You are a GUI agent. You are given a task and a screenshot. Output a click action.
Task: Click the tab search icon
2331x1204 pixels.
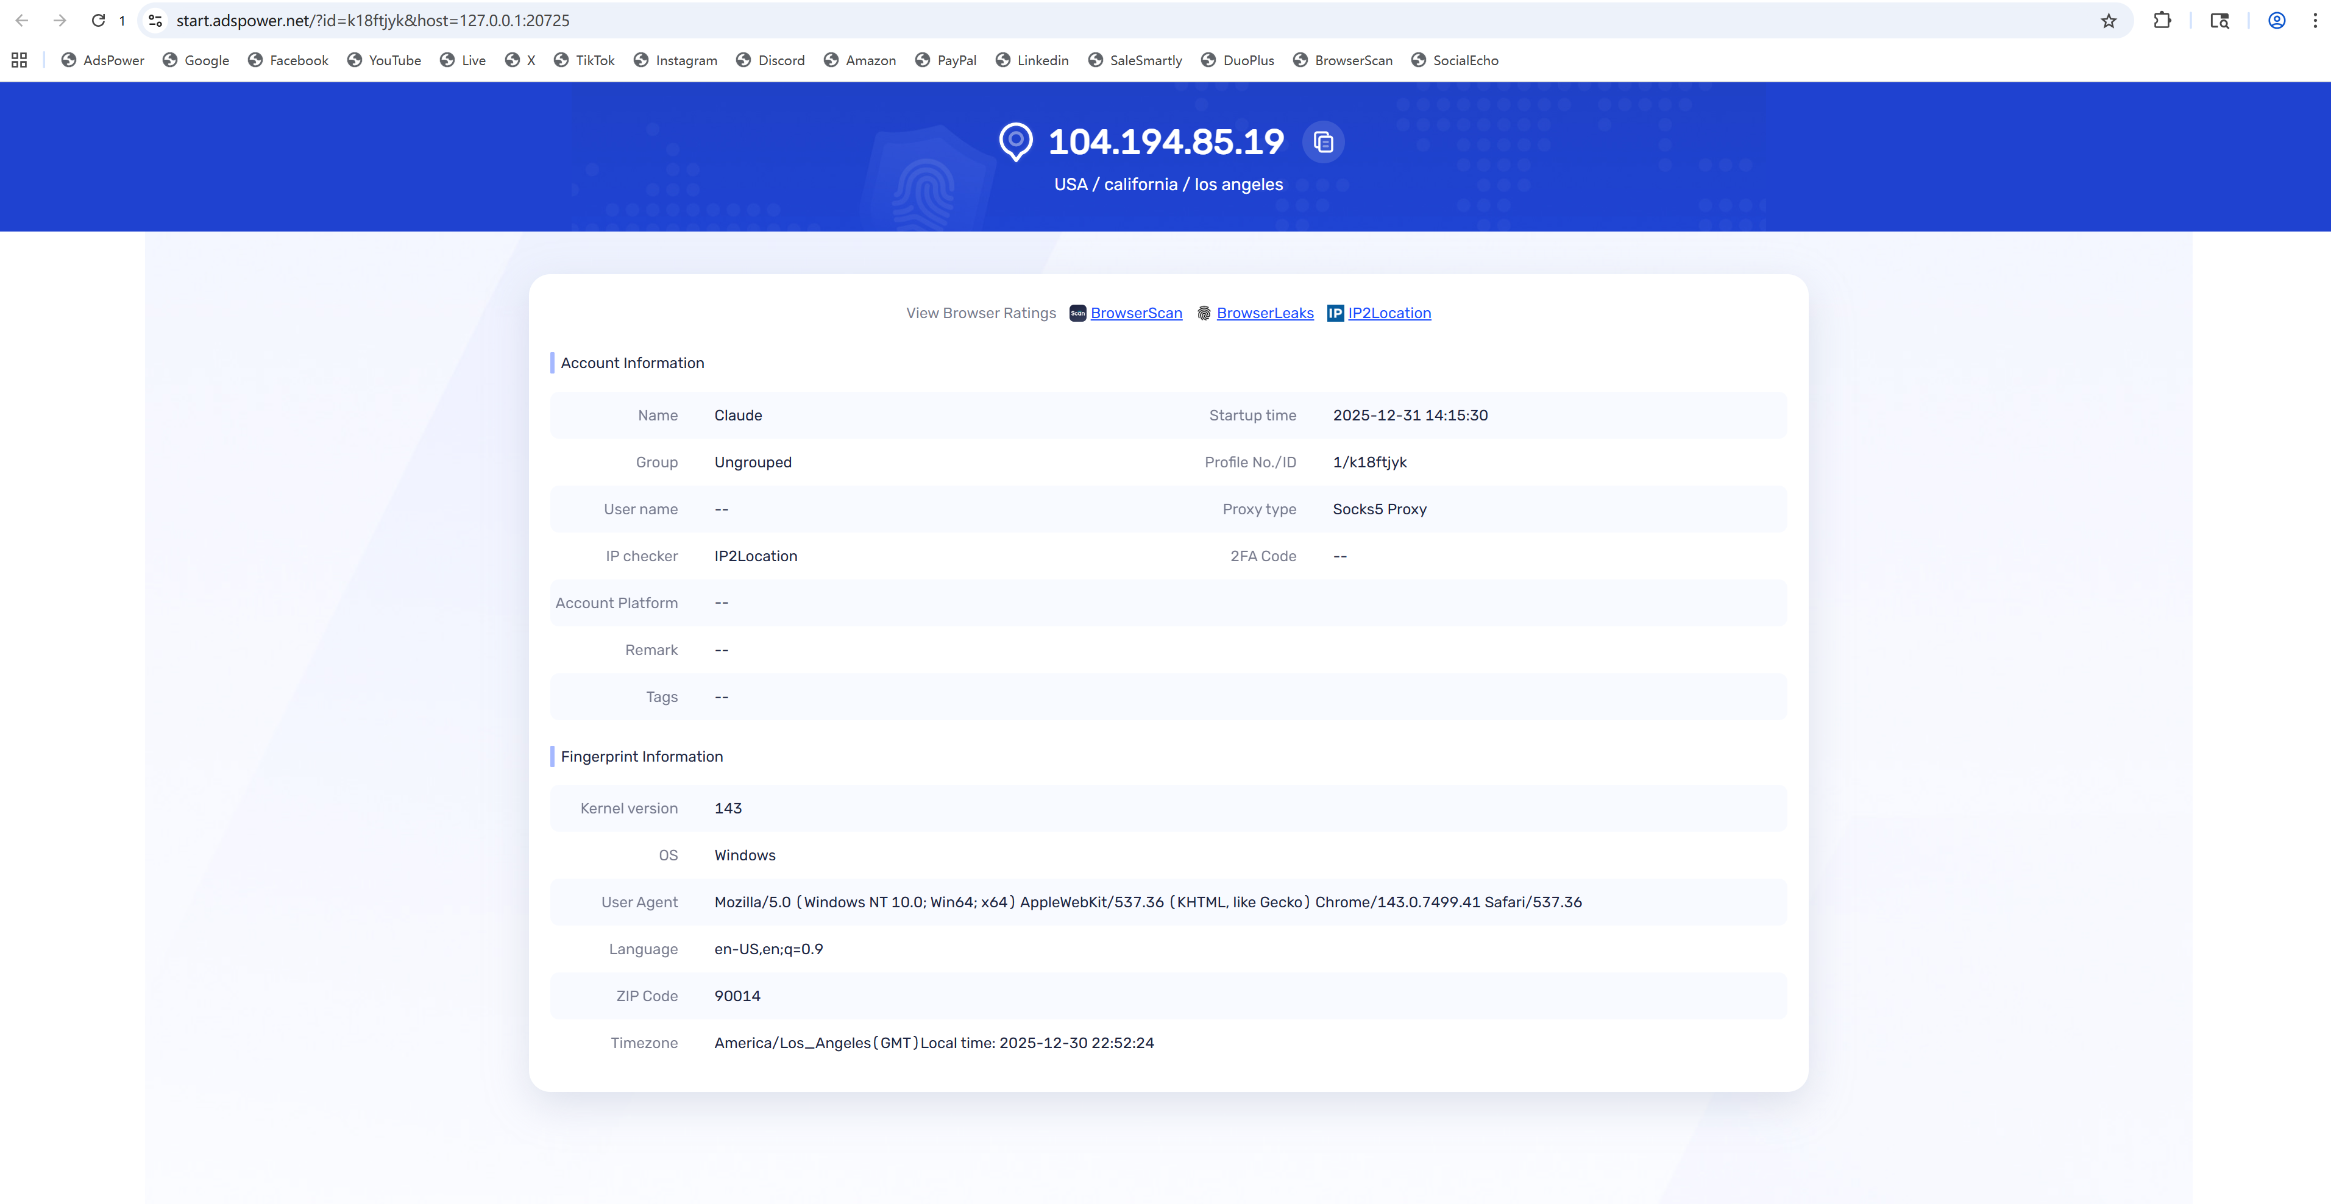pos(2219,20)
